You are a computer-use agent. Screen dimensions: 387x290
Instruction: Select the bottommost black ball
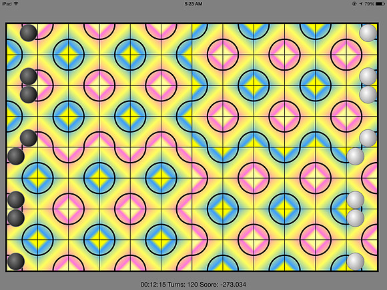coord(16,261)
